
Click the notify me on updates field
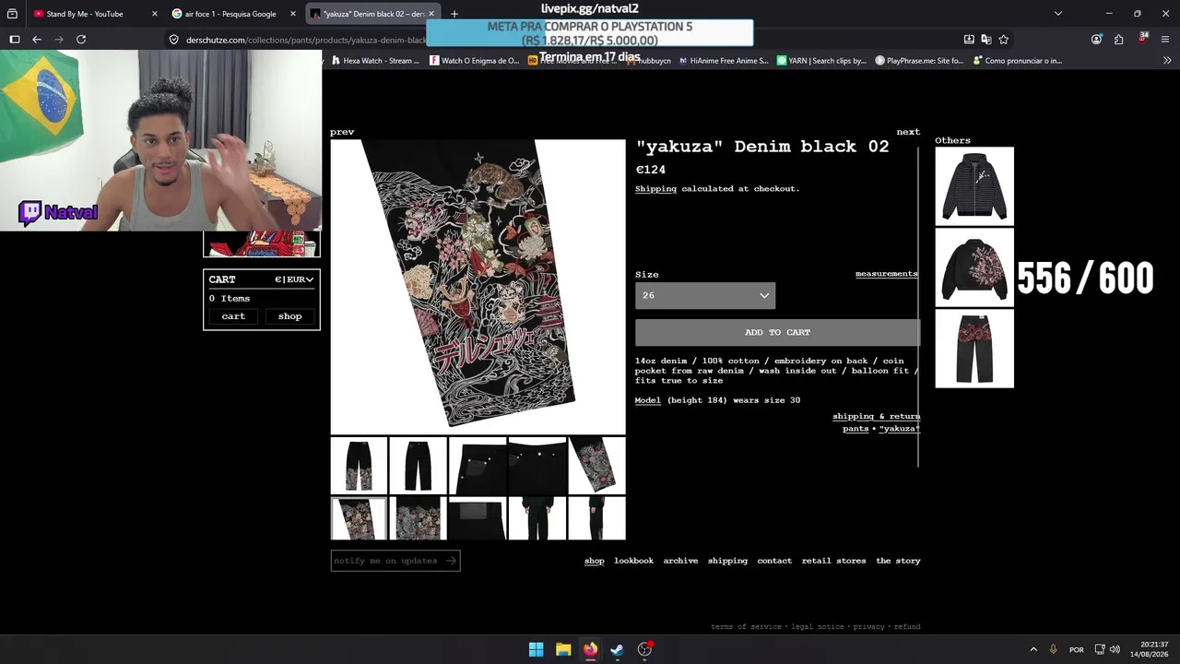tap(395, 561)
